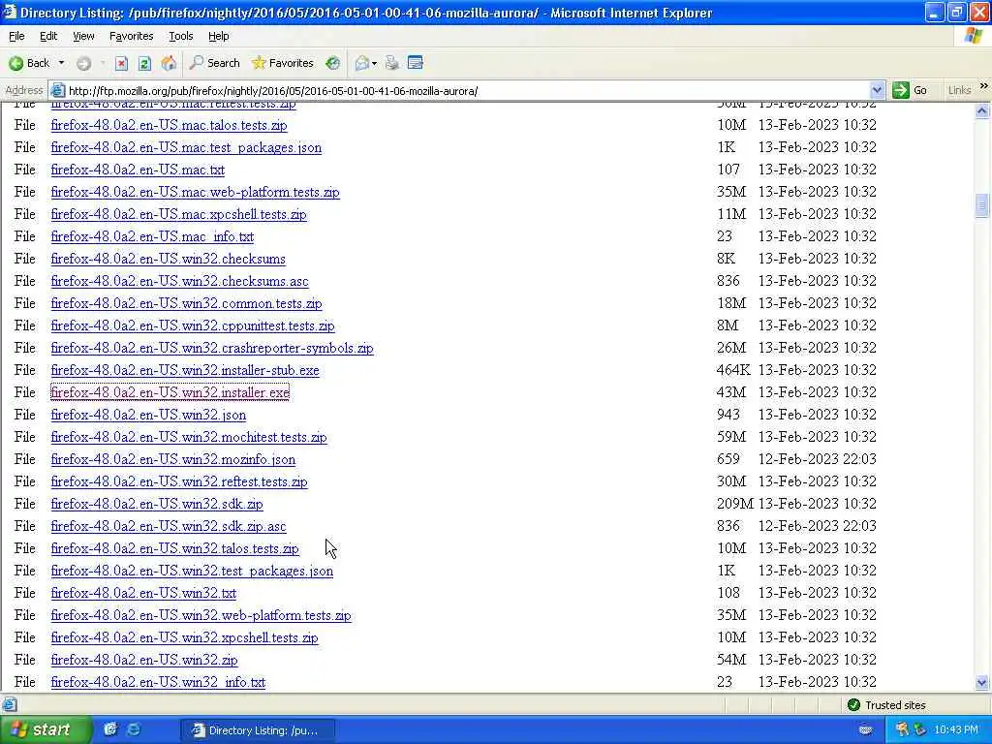992x744 pixels.
Task: Open the Tools menu
Action: 181,36
